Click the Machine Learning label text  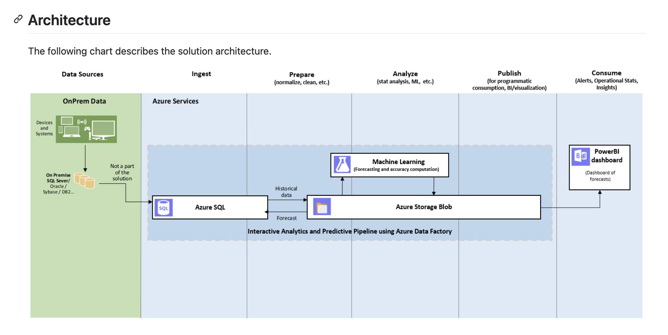tap(399, 162)
